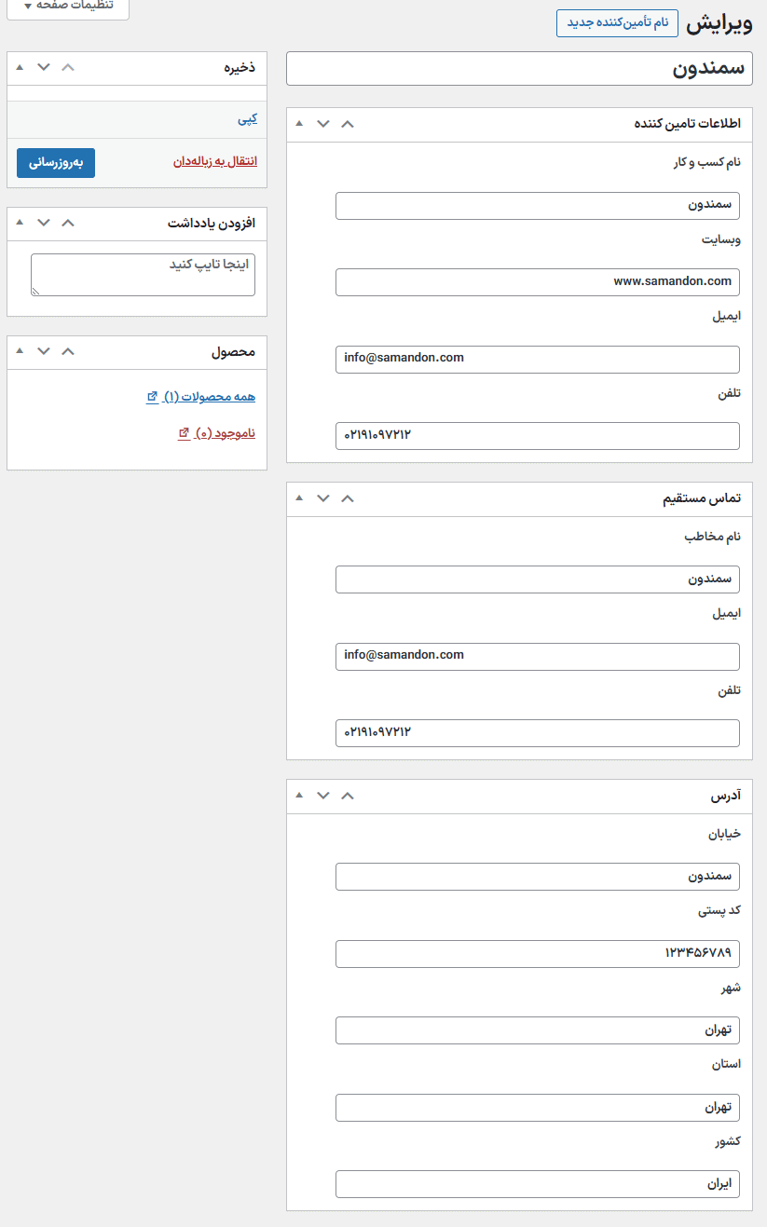This screenshot has width=767, height=1227.
Task: Collapse the محصول panel with its triangle
Action: (x=20, y=351)
